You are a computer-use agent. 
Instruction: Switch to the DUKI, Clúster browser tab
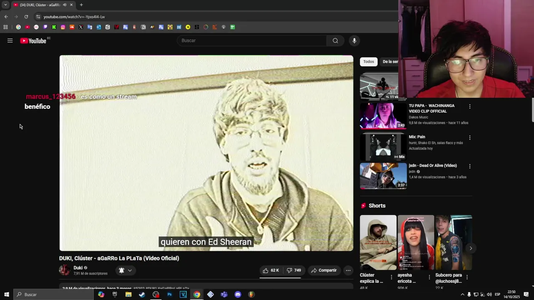(43, 5)
